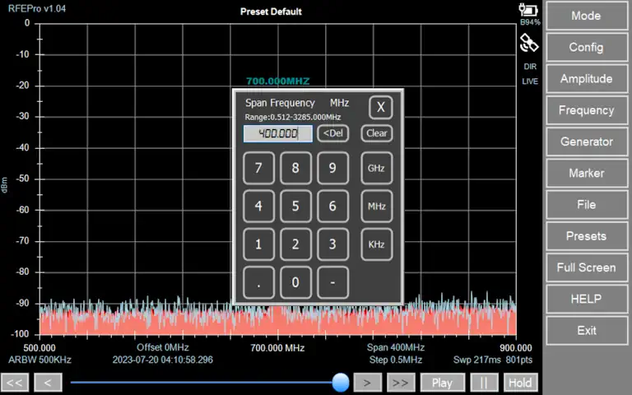Jump back with the << button
Viewport: 632px width, 395px height.
click(16, 383)
